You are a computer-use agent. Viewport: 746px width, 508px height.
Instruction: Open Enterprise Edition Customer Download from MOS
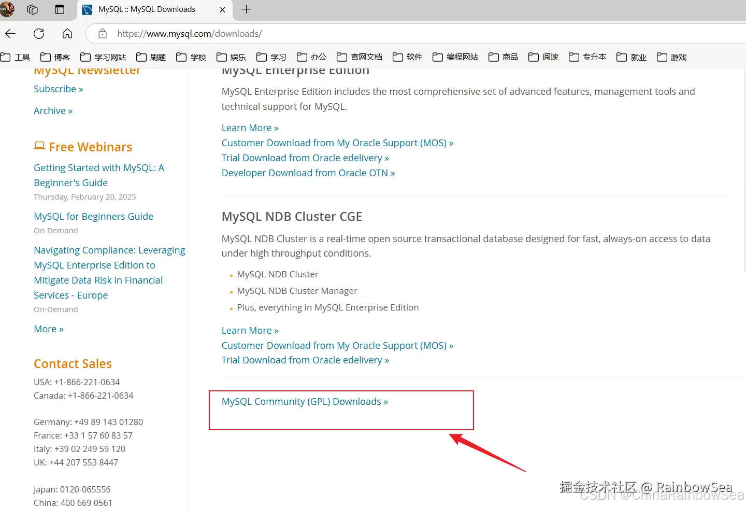(x=338, y=143)
